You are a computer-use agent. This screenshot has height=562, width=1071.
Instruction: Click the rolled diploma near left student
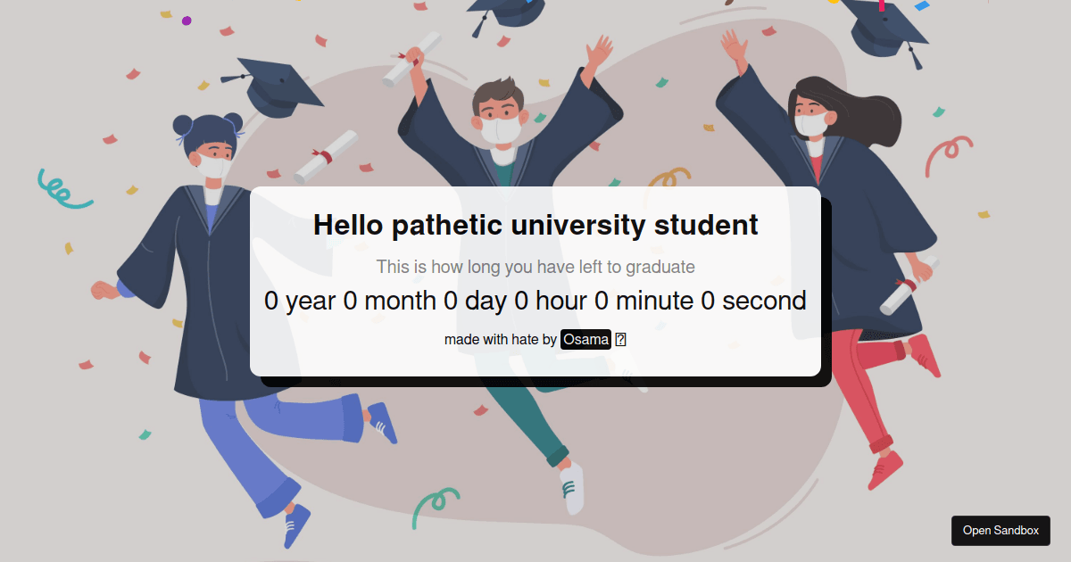coord(326,156)
